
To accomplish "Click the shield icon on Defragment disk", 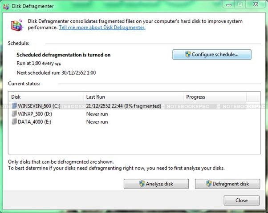I will (x=210, y=184).
